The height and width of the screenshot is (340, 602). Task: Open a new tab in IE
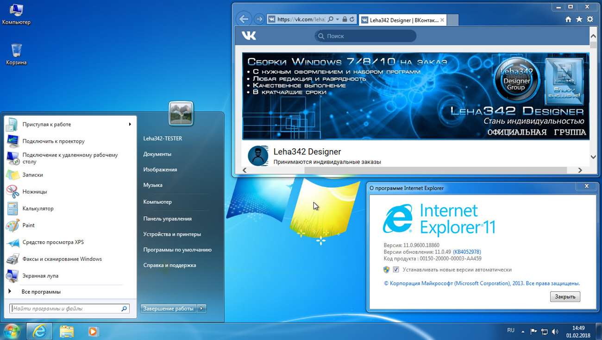[x=453, y=20]
